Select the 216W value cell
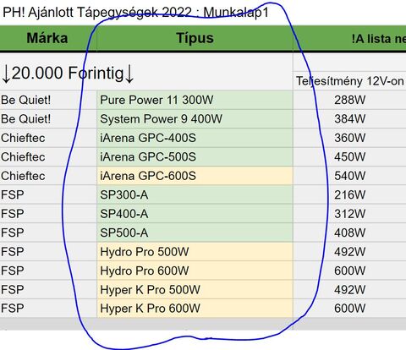The height and width of the screenshot is (350, 406). click(350, 195)
